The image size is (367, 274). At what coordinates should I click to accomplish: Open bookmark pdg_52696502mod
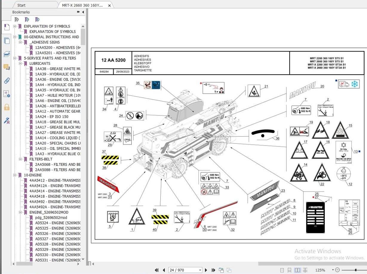[51, 218]
